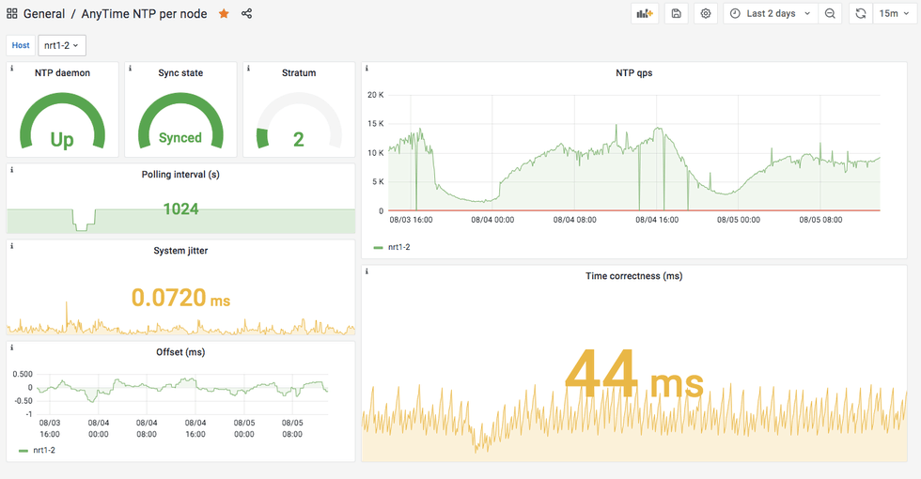This screenshot has width=921, height=479.
Task: Open the NTP daemon panel title menu
Action: [62, 73]
